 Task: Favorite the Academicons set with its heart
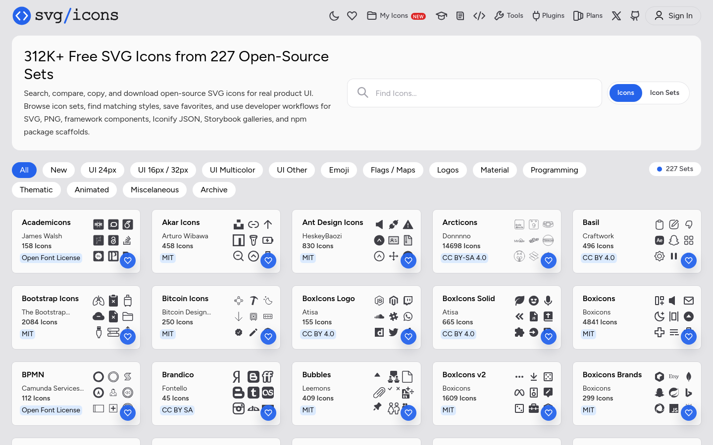tap(128, 261)
